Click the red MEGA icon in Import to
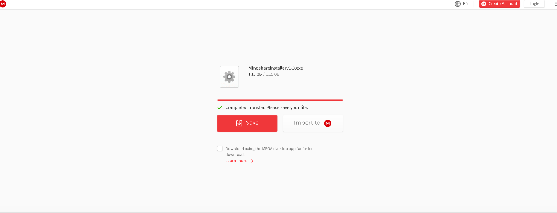The height and width of the screenshot is (213, 557). 328,123
